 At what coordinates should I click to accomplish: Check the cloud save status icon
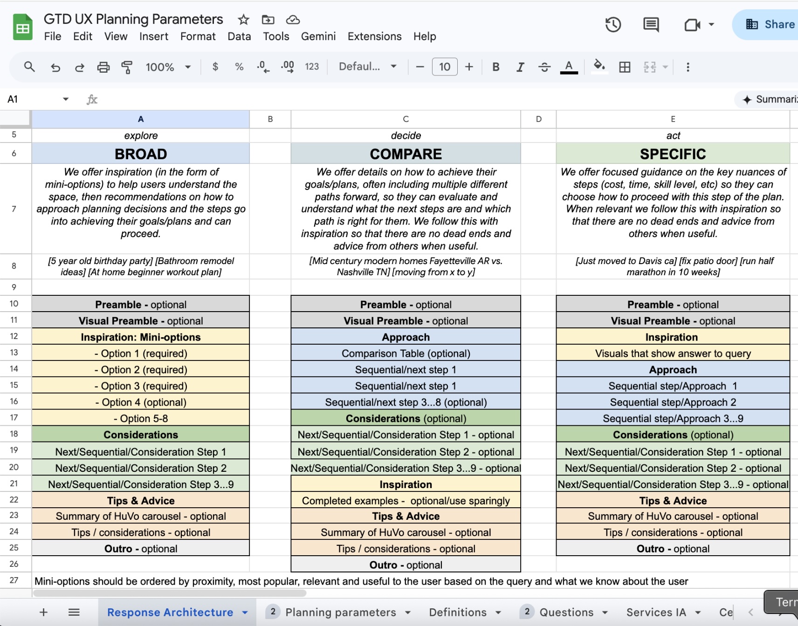293,20
